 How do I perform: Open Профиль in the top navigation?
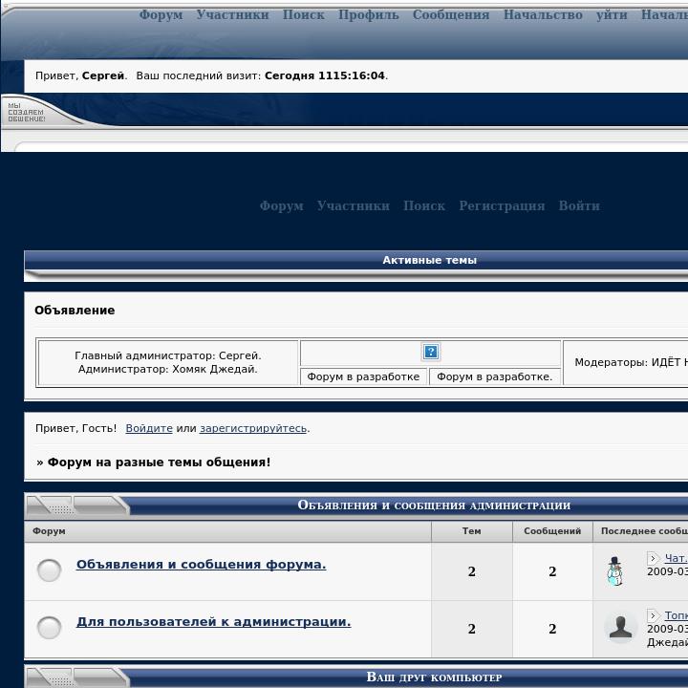368,15
